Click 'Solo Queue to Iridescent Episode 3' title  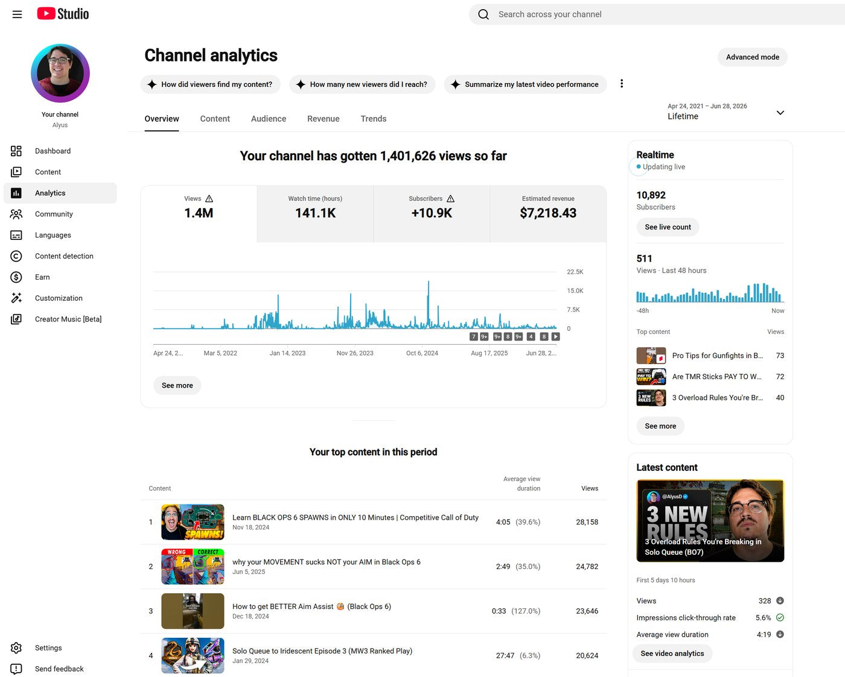[322, 651]
